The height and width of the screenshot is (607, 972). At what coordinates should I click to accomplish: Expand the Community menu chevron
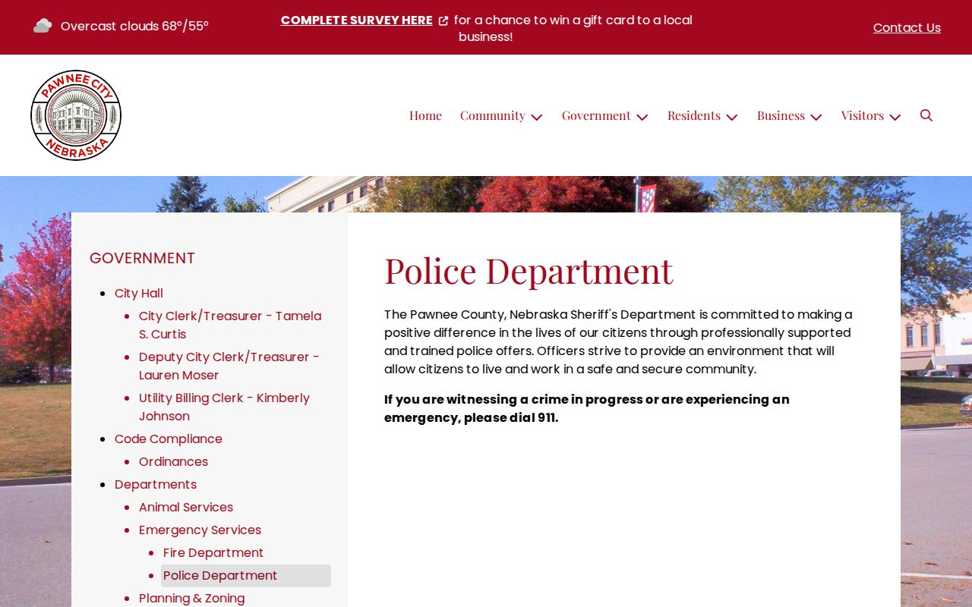pos(537,117)
